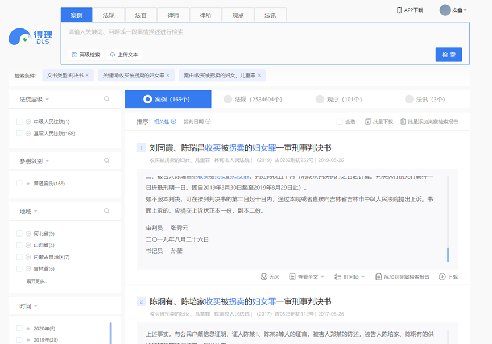Expand 中级人民法院 tree node
492x344 pixels.
click(28, 122)
